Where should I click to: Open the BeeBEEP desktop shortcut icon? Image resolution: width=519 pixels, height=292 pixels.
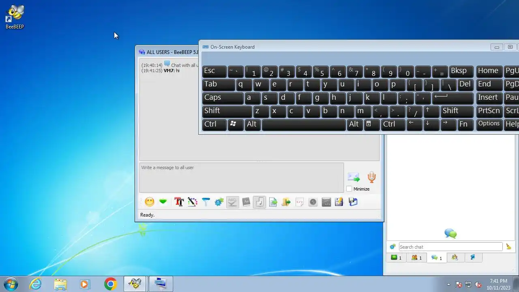point(15,17)
